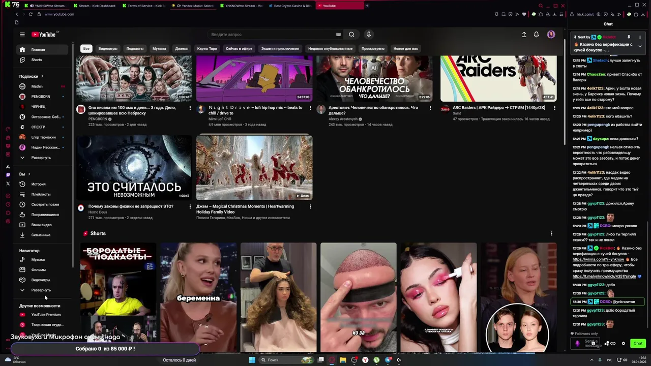Open History (История) in the sidebar

42,184
